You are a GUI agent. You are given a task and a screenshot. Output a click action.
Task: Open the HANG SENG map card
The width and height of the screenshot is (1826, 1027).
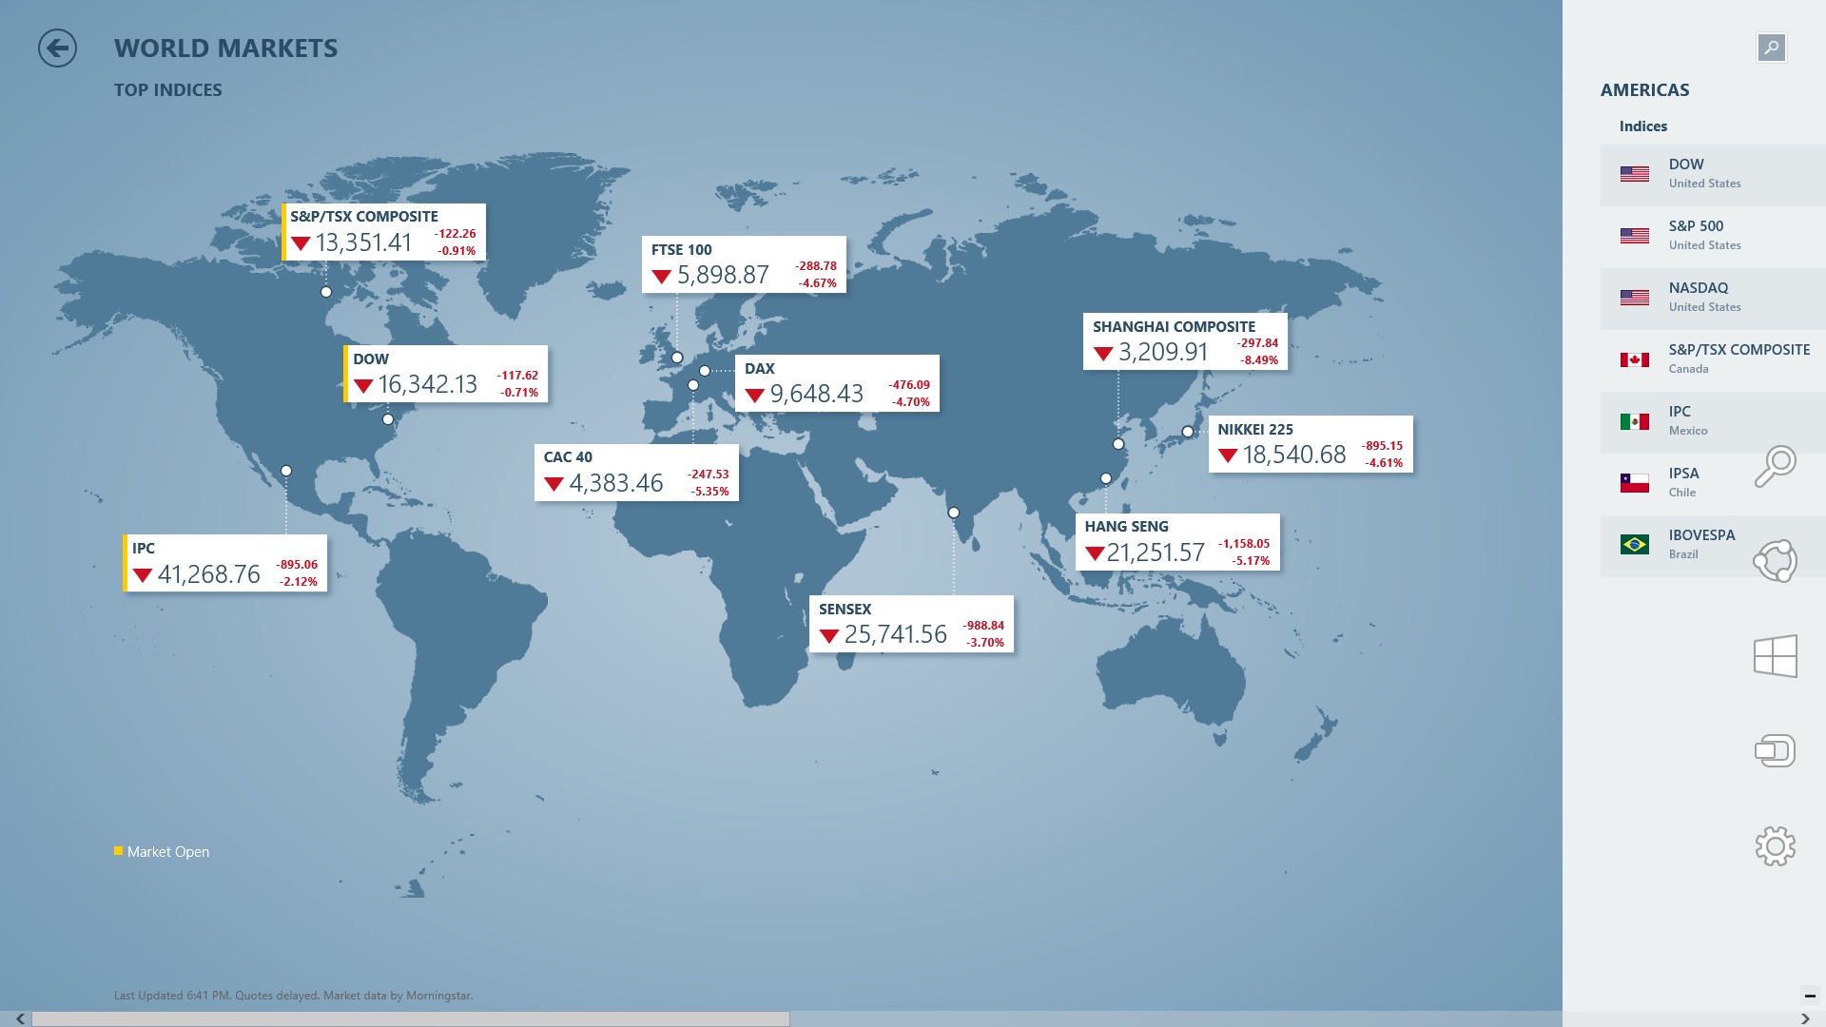pyautogui.click(x=1177, y=542)
